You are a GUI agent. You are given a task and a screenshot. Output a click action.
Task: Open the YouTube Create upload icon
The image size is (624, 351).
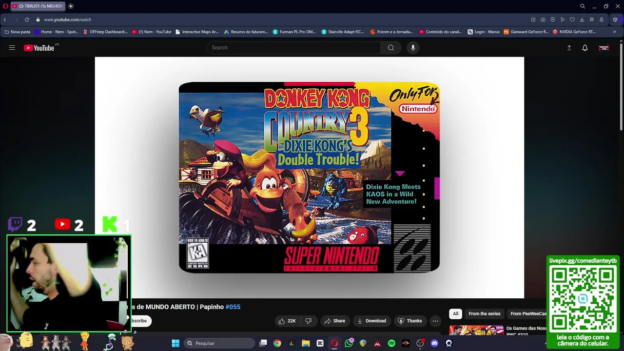(569, 48)
